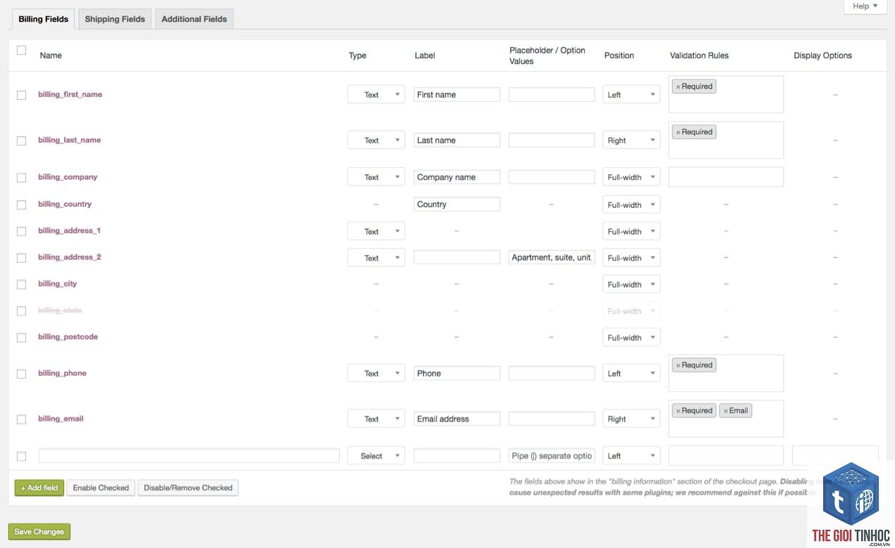This screenshot has width=895, height=548.
Task: Click the Apartment, suite placeholder input
Action: coord(552,257)
